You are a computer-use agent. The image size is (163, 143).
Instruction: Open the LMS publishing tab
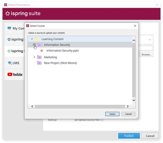point(14,63)
